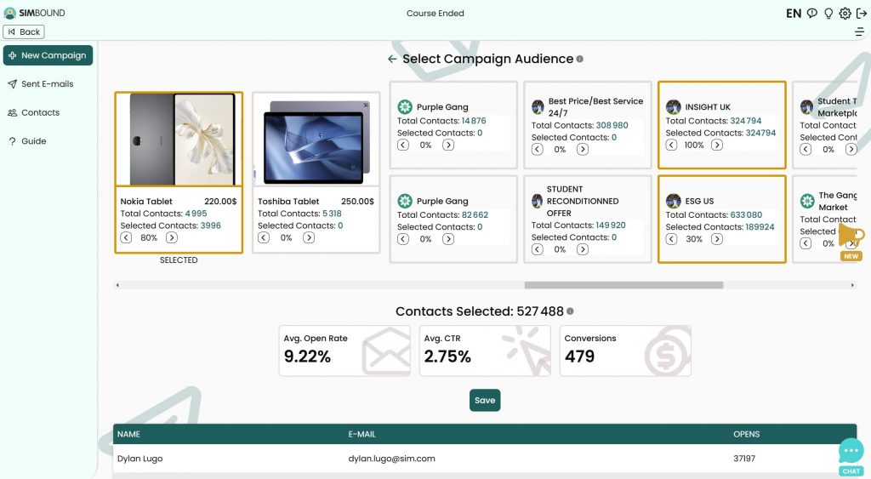Click The Gang Market flower icon

[x=807, y=201]
